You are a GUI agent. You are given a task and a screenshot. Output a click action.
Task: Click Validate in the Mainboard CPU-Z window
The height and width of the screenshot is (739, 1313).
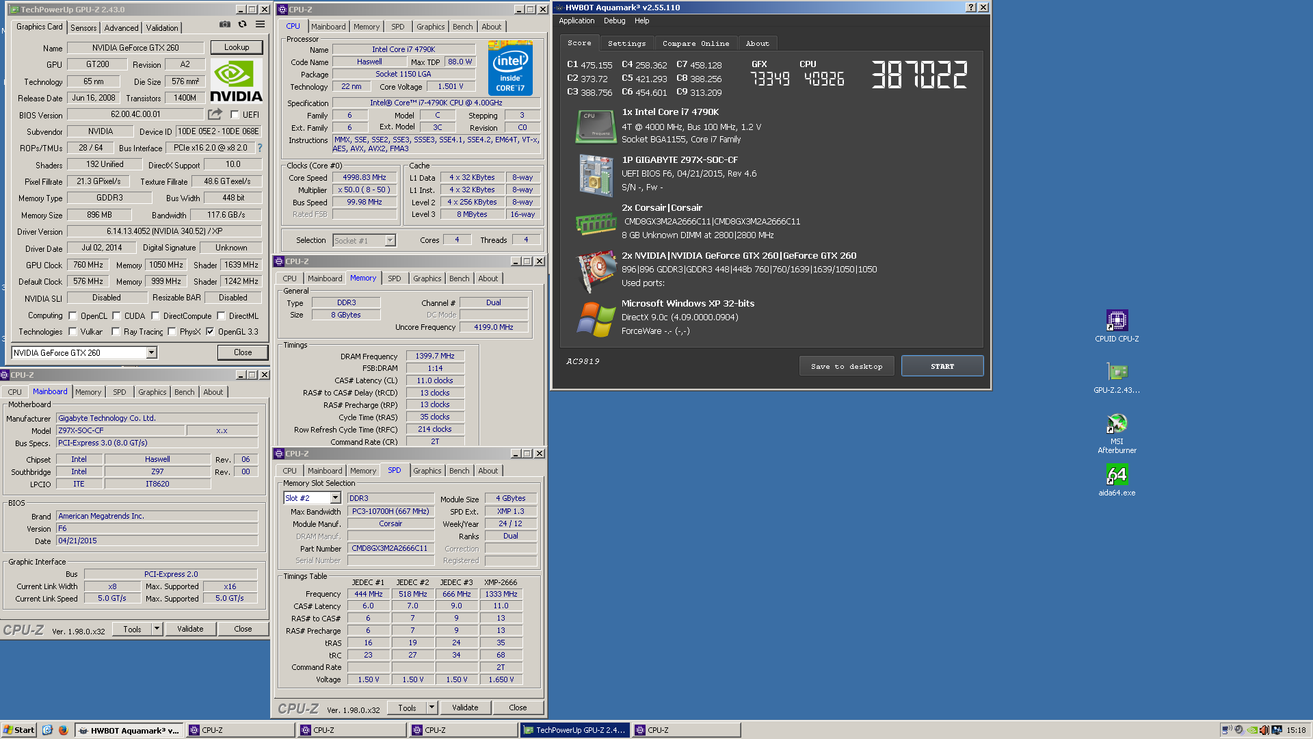point(190,629)
